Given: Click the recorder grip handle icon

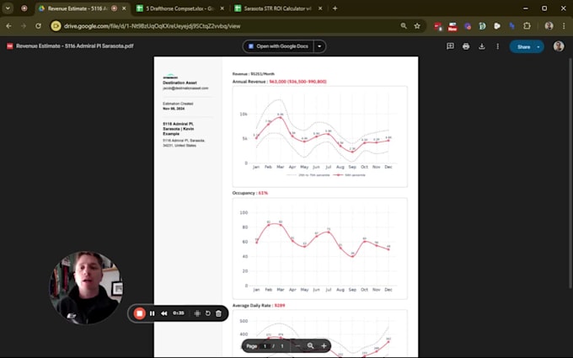Looking at the screenshot, I should click(197, 313).
